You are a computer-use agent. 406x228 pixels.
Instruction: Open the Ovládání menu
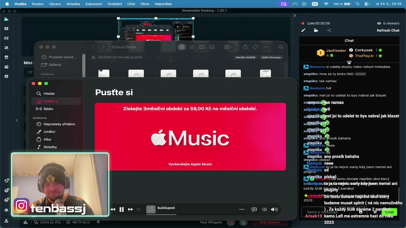click(115, 4)
